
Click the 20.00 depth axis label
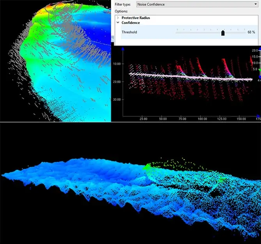(117, 82)
